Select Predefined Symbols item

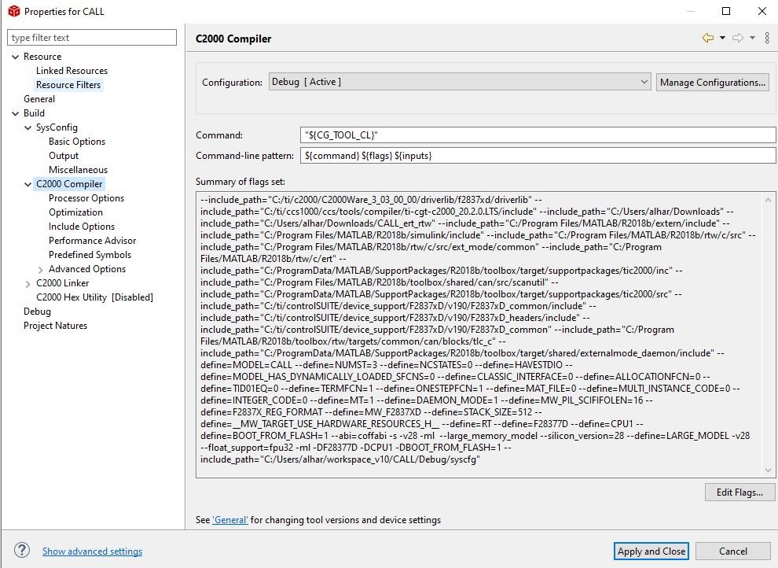(x=90, y=255)
